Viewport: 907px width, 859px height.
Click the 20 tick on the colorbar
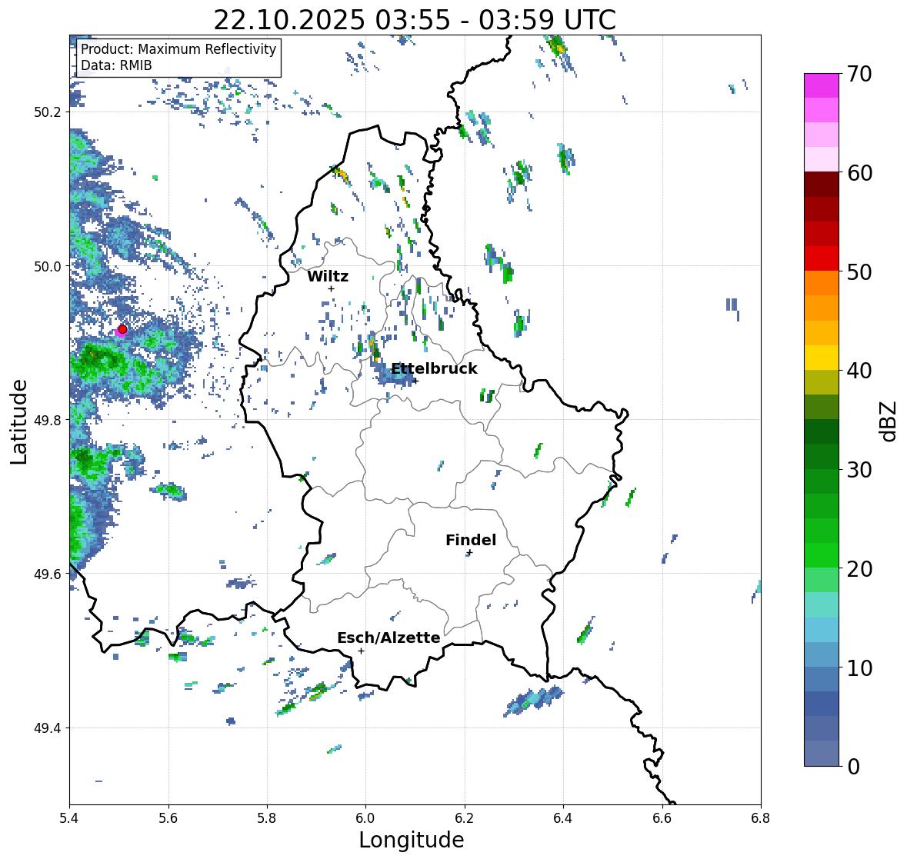pos(859,568)
